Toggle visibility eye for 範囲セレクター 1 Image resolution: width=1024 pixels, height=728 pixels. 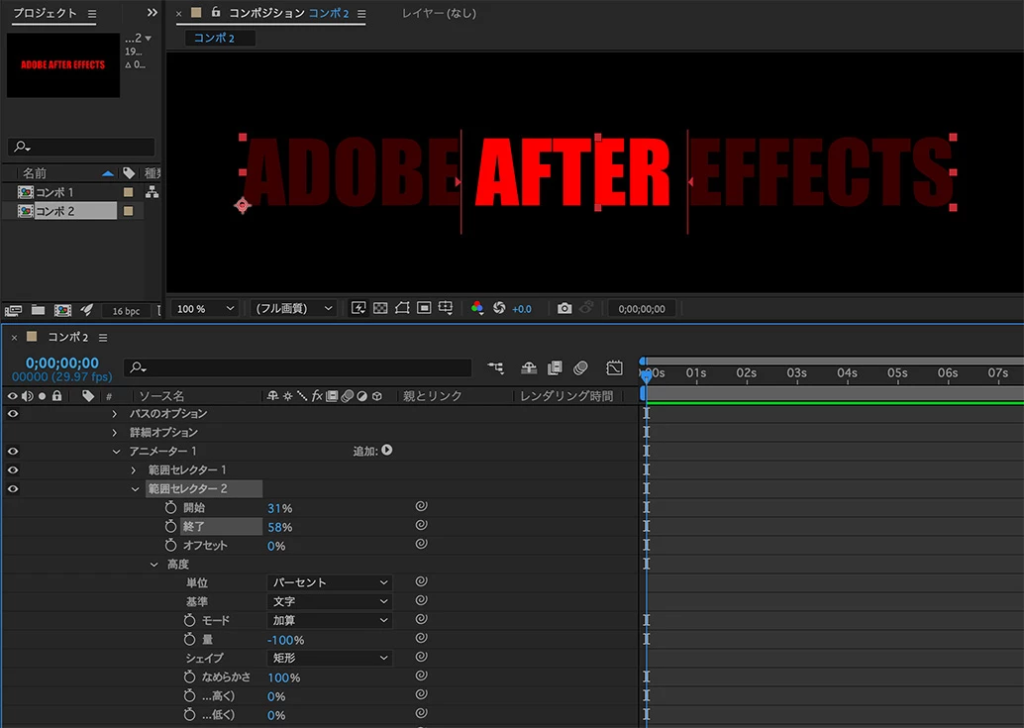(13, 470)
